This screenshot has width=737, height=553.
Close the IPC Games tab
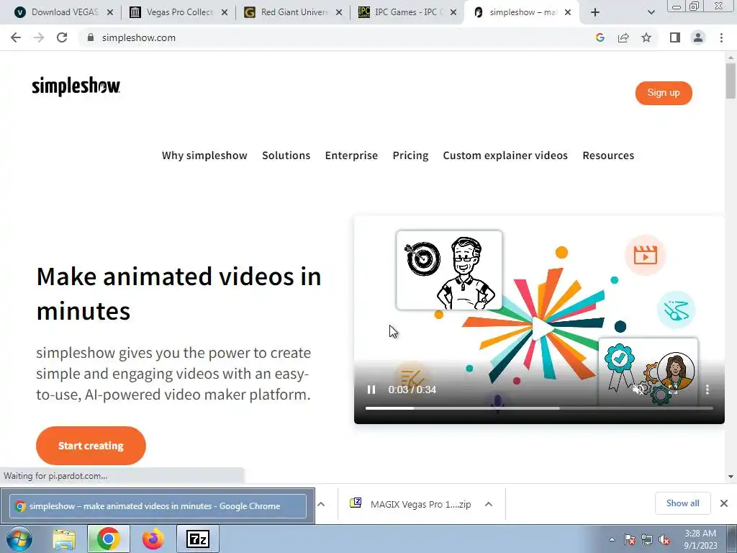(453, 12)
